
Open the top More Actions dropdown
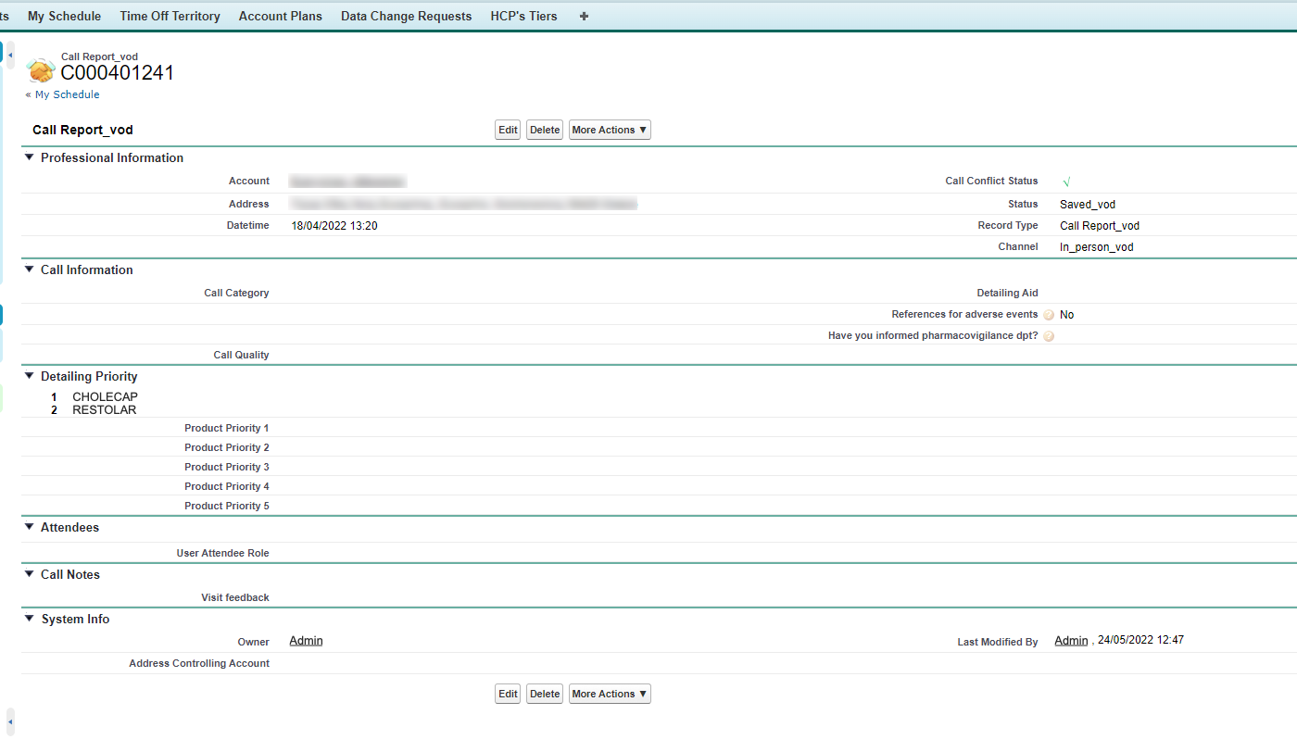tap(610, 130)
